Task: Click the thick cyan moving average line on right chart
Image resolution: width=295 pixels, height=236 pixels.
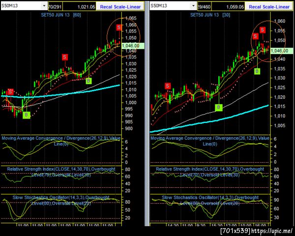Action: coord(209,122)
